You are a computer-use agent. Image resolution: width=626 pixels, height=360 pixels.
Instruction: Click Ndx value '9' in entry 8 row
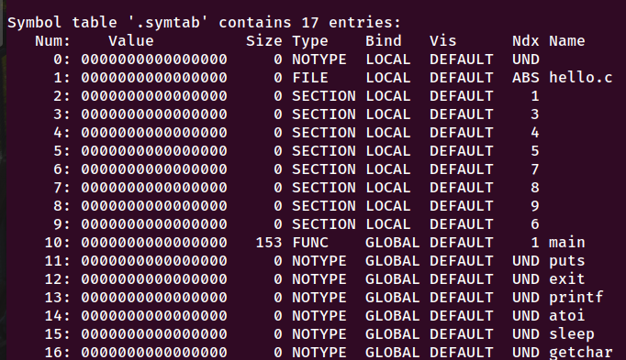535,206
